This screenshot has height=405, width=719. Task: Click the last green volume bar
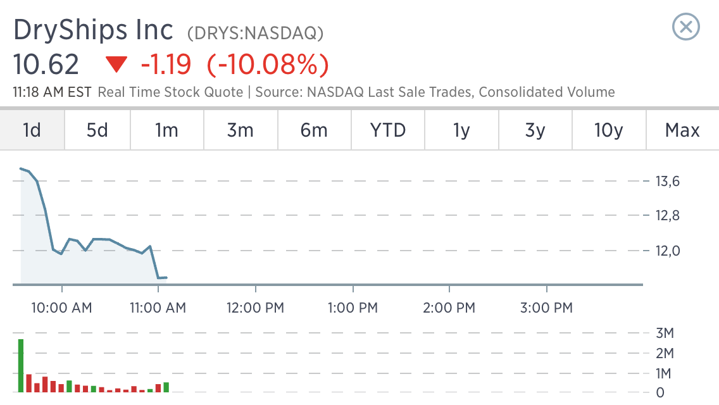(x=166, y=387)
